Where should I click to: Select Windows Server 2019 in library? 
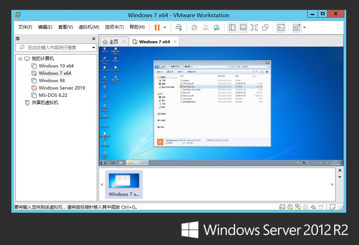point(62,88)
